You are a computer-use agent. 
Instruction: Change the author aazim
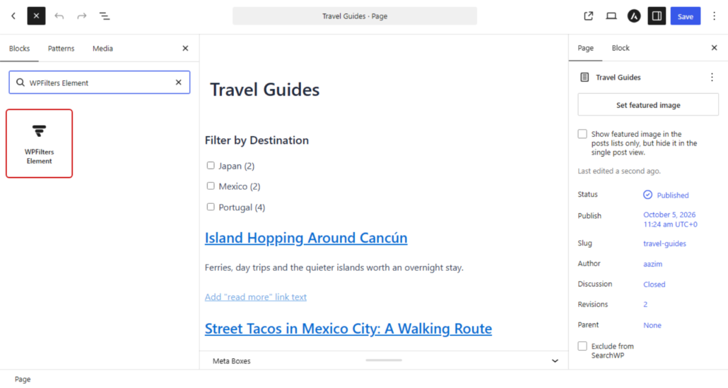653,264
